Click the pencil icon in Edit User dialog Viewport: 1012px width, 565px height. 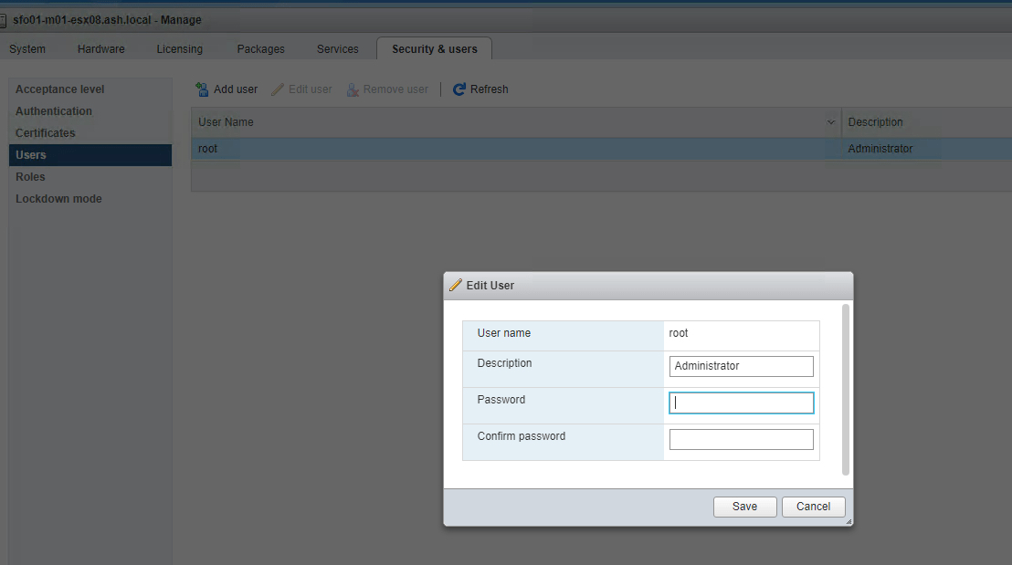tap(455, 285)
